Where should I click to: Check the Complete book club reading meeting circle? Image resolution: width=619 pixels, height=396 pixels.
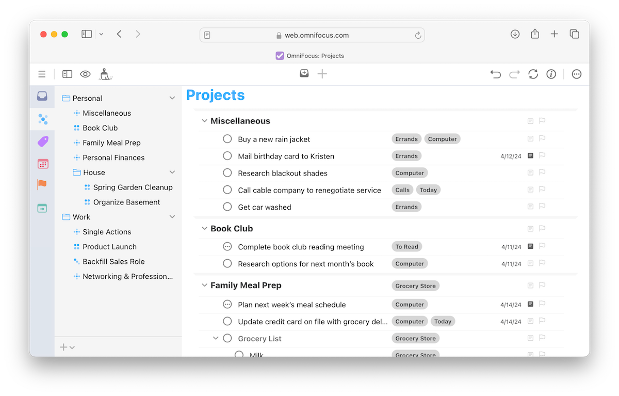point(227,247)
